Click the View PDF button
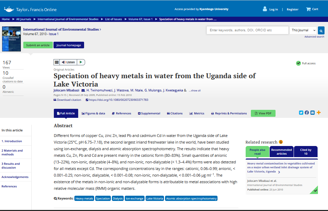 [x=263, y=113]
